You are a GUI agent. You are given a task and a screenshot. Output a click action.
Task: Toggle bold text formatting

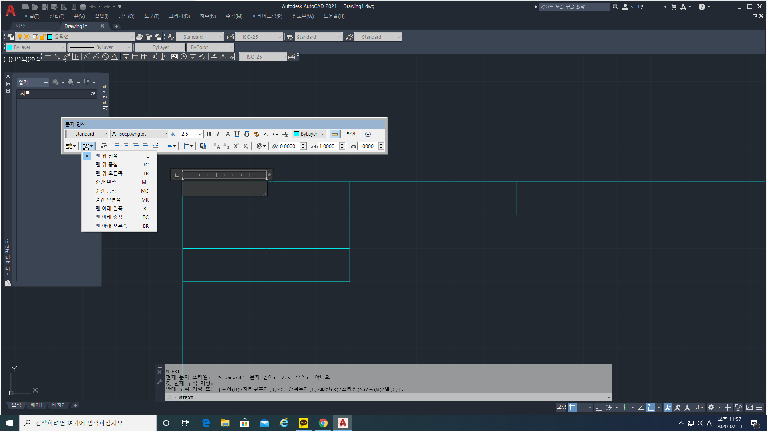tap(209, 134)
